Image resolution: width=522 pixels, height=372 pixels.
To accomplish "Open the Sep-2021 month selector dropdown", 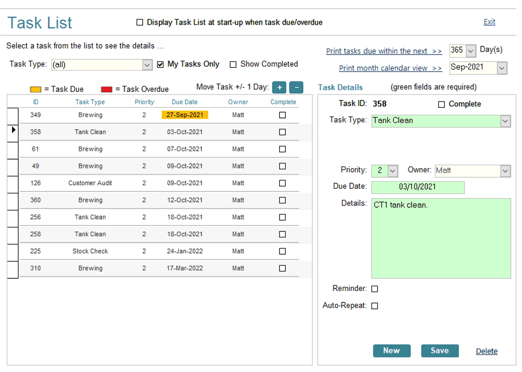I will [x=502, y=68].
